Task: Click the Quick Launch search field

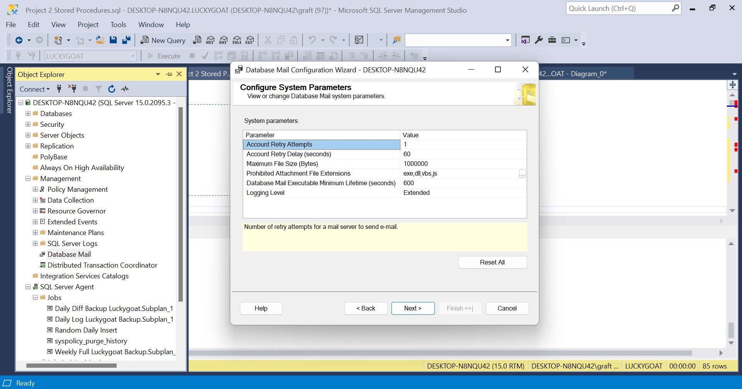Action: tap(618, 9)
